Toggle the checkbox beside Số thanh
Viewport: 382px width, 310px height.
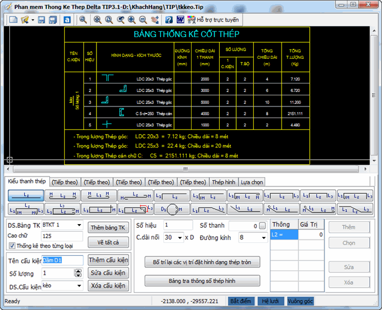pyautogui.click(x=262, y=226)
